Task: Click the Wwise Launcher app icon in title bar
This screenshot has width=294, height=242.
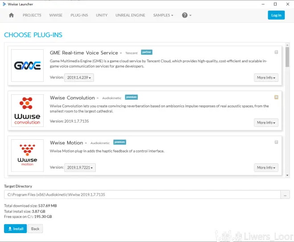Action: (4, 4)
